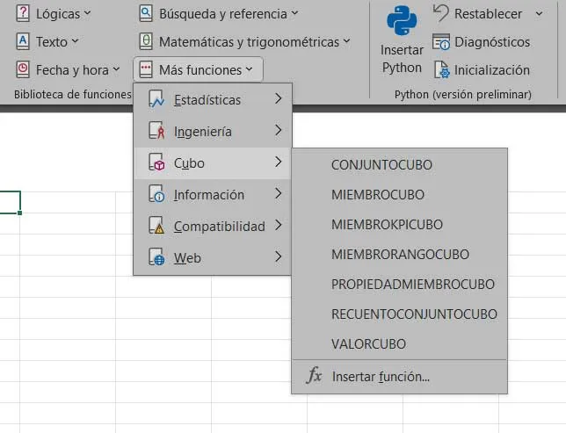
Task: Choose the VALORCUBO function
Action: 399,344
